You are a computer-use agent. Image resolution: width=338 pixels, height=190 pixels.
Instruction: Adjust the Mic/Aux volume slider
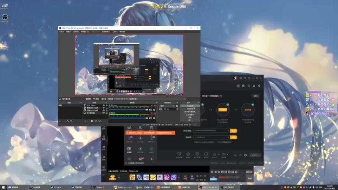(128, 110)
